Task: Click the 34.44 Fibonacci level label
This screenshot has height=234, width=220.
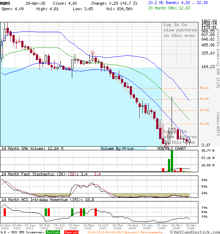Action: (204, 99)
